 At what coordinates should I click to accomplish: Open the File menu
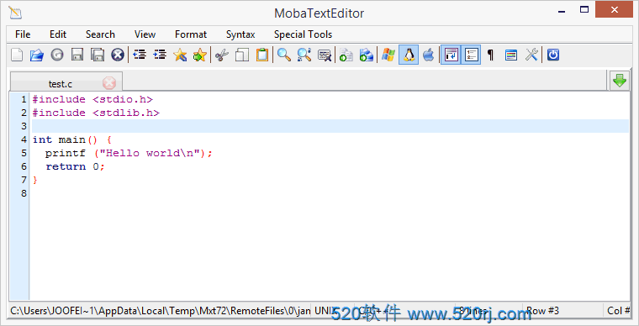(x=23, y=34)
